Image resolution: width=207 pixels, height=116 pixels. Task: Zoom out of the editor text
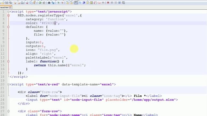point(62,3)
